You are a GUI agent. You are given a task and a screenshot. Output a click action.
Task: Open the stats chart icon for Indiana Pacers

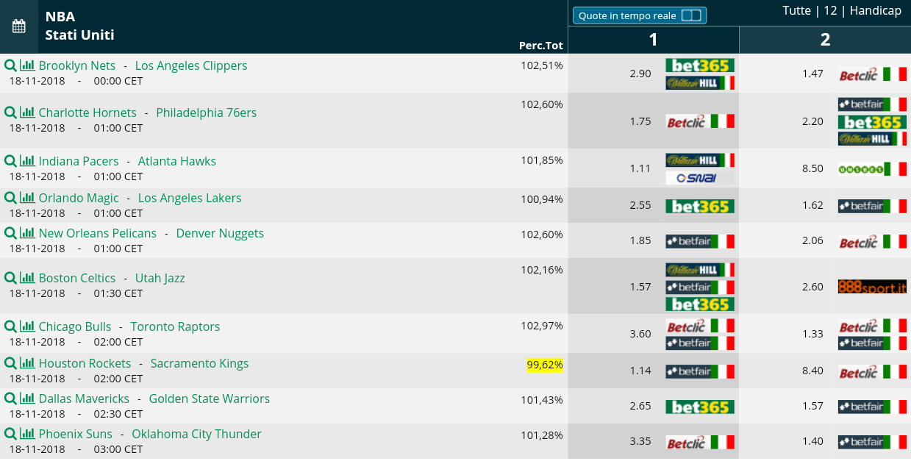click(x=27, y=161)
